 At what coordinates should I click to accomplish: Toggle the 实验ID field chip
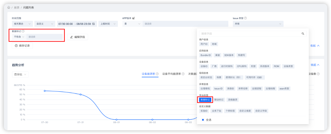[x=204, y=111]
